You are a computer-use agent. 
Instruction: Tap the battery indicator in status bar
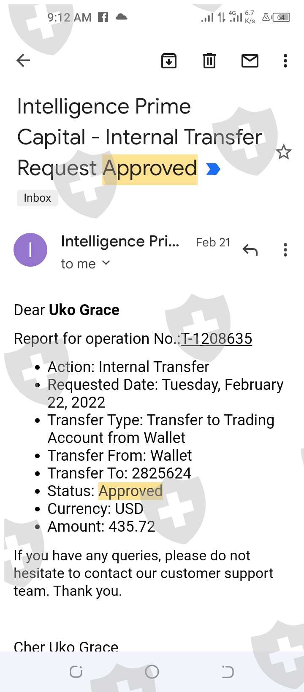coord(281,17)
